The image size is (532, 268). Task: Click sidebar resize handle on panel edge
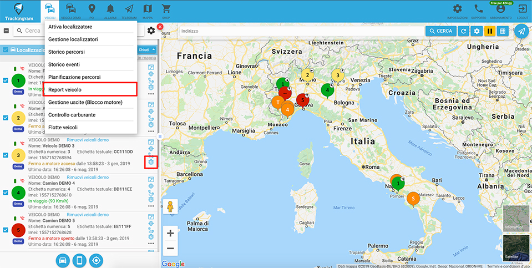(160, 136)
